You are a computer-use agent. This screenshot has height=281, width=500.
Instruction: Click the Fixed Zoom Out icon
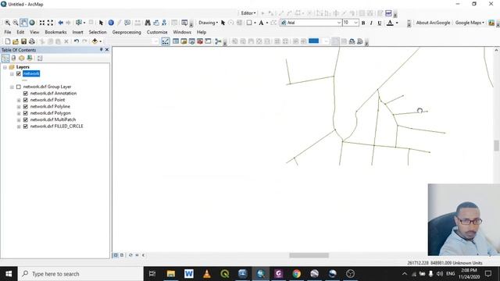pos(50,23)
